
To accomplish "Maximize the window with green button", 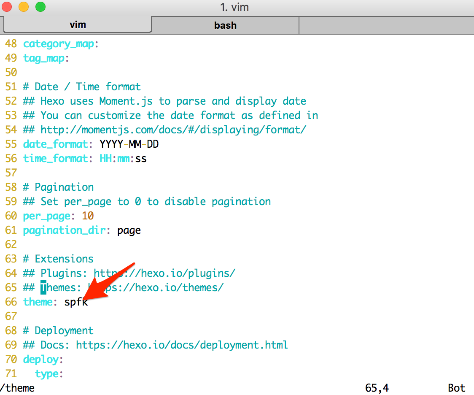I will (x=40, y=7).
